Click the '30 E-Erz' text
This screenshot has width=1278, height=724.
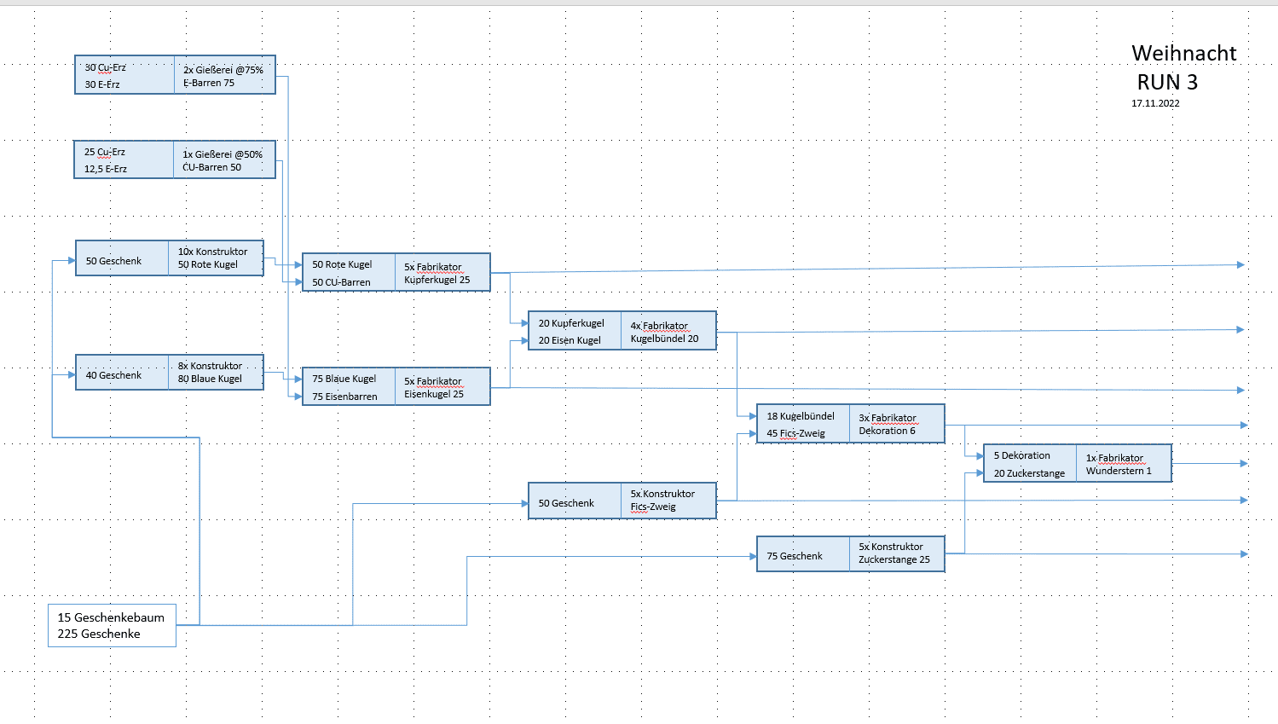[x=102, y=84]
